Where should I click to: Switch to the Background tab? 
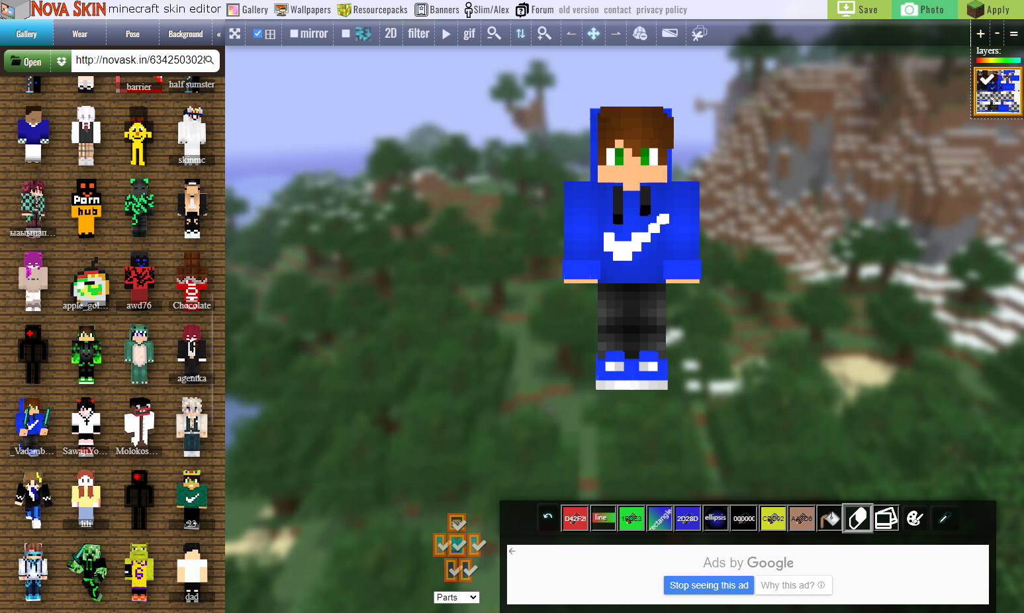pos(185,34)
